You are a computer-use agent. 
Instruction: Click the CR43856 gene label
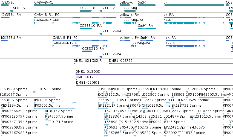click(x=17, y=8)
